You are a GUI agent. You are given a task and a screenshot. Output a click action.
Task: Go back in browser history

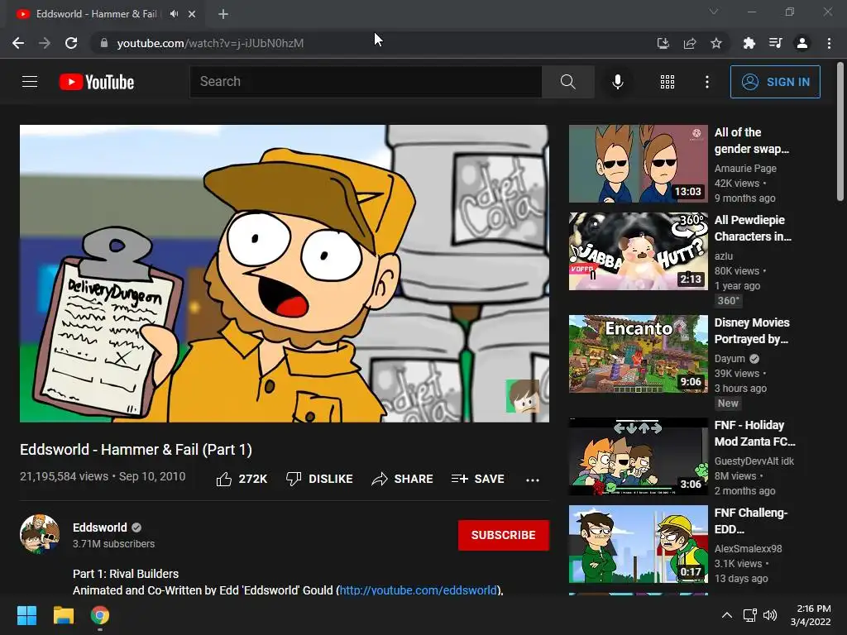coord(18,43)
